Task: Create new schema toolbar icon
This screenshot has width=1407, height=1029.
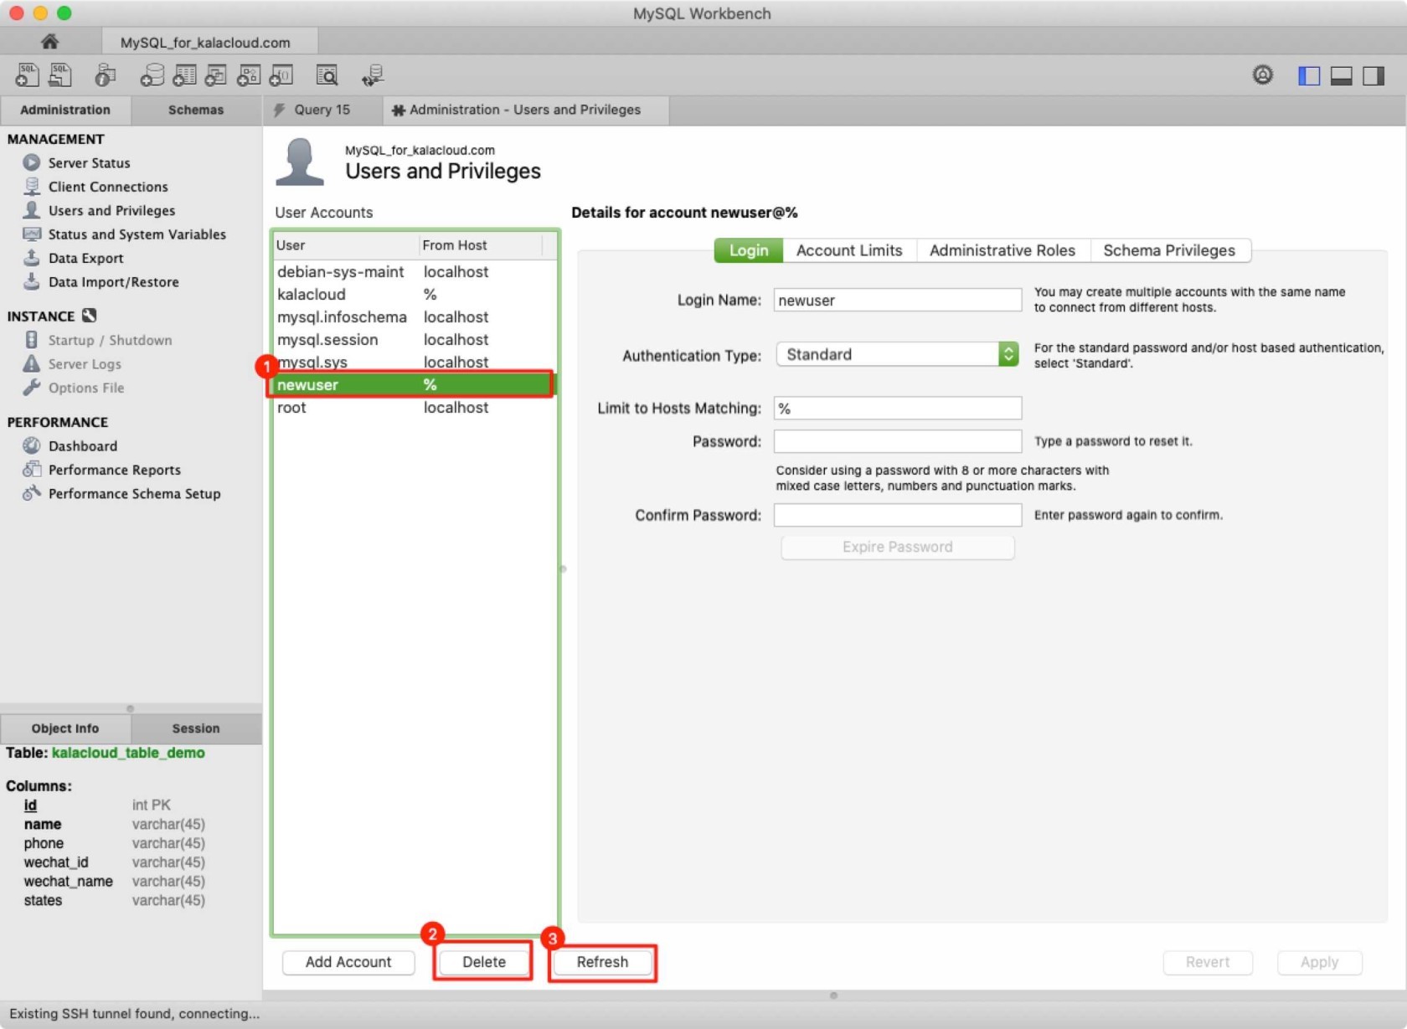Action: pyautogui.click(x=152, y=75)
